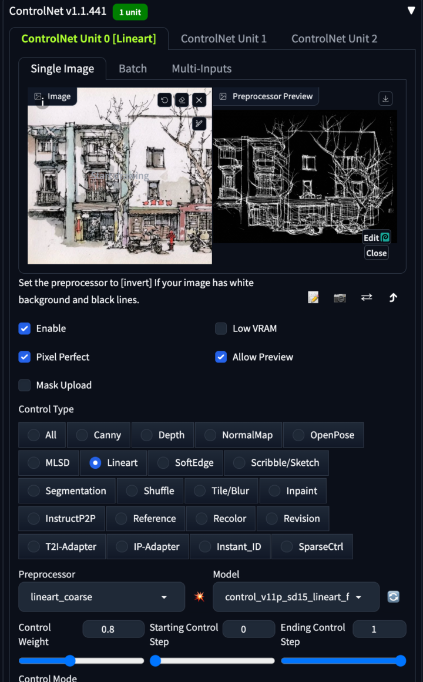Image resolution: width=423 pixels, height=682 pixels.
Task: Refresh the model list
Action: [394, 597]
